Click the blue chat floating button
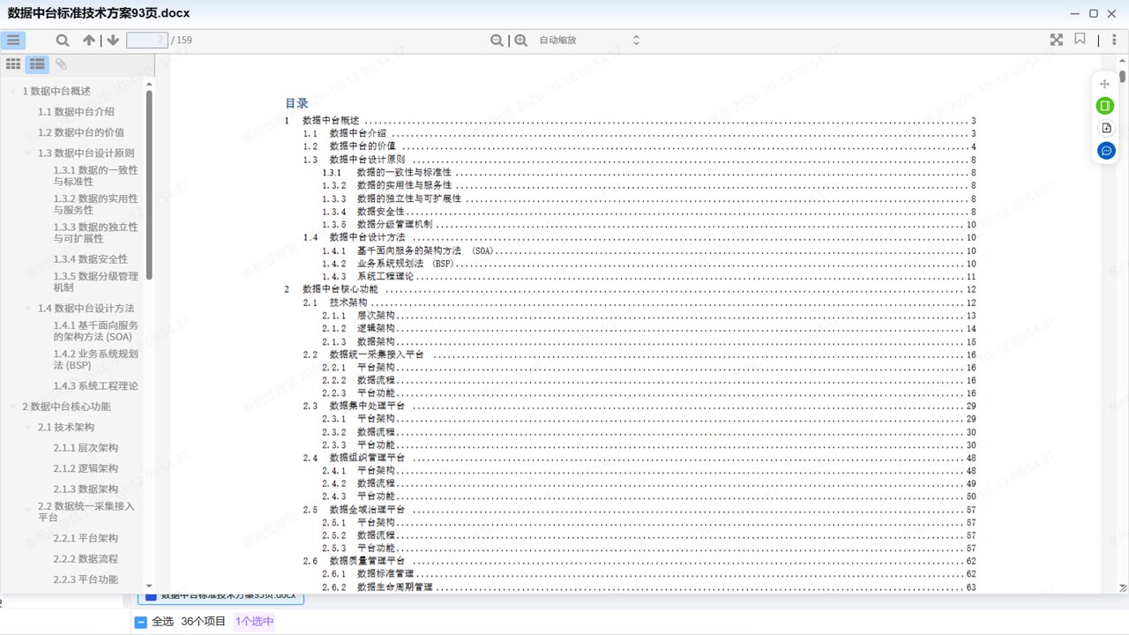1129x635 pixels. [1106, 151]
